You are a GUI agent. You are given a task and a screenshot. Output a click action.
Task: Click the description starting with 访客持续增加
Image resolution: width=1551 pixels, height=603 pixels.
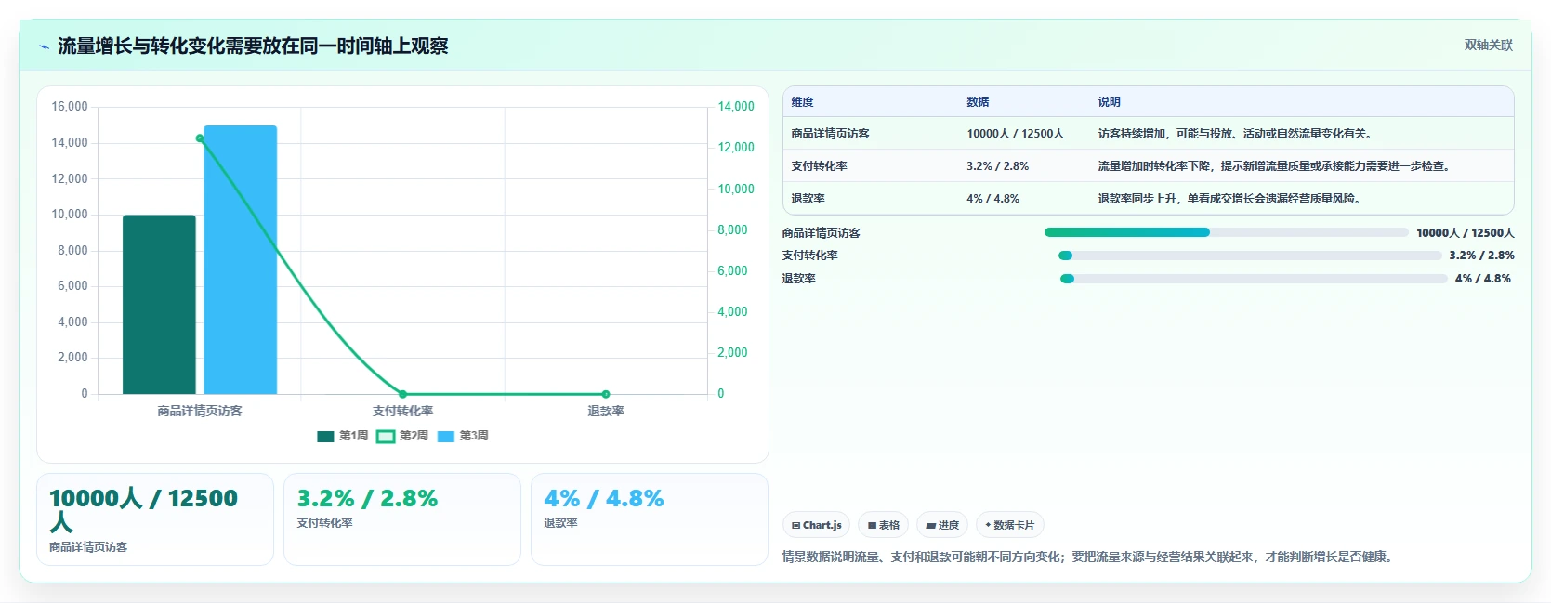[x=1236, y=134]
